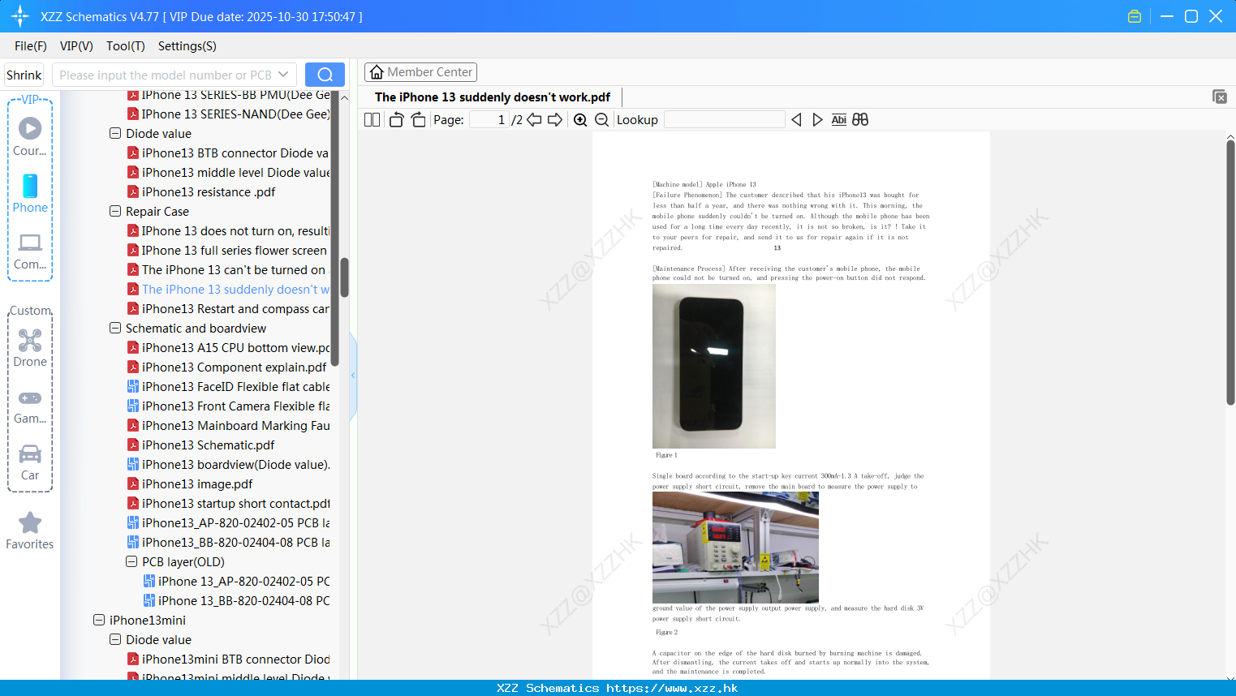
Task: Toggle the Abi whole-word match option
Action: (x=838, y=120)
